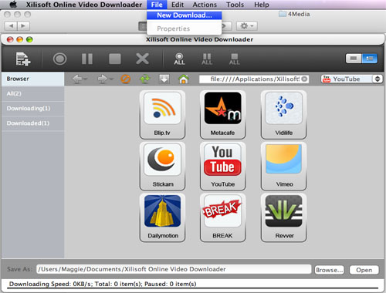Select the All(2) sidebar category

click(32, 93)
